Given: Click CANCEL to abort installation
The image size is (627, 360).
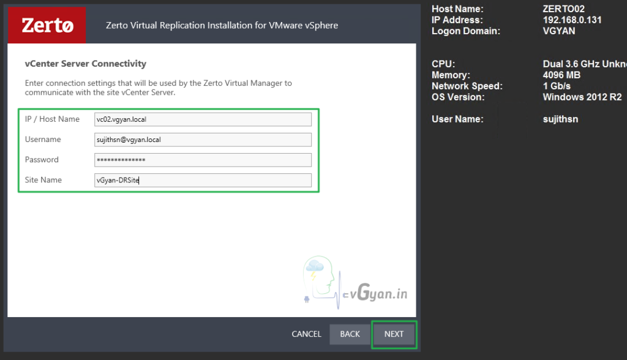Looking at the screenshot, I should tap(306, 334).
